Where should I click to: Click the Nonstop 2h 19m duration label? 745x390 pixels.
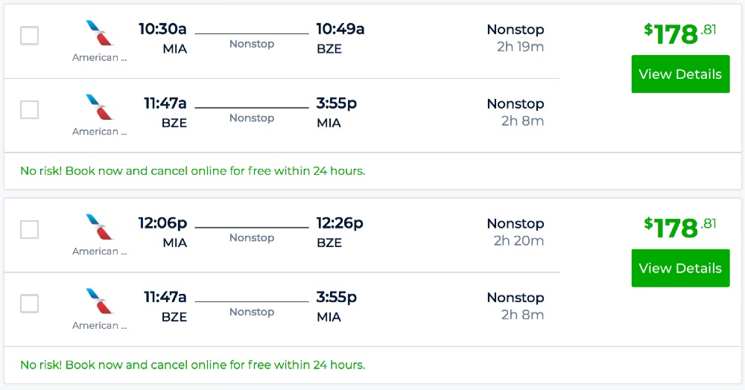(516, 38)
